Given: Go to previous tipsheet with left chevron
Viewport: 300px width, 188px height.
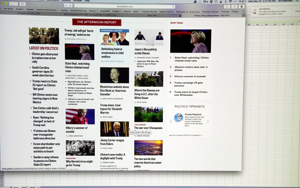Looking at the screenshot, I should 171,121.
